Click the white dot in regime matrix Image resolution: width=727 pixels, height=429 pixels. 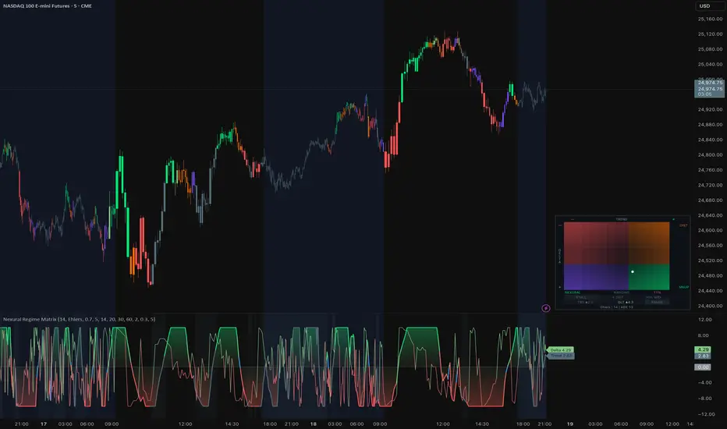tap(633, 271)
